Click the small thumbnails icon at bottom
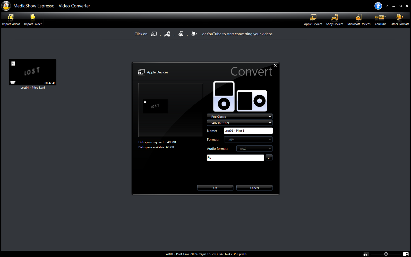The height and width of the screenshot is (257, 411). (365, 254)
